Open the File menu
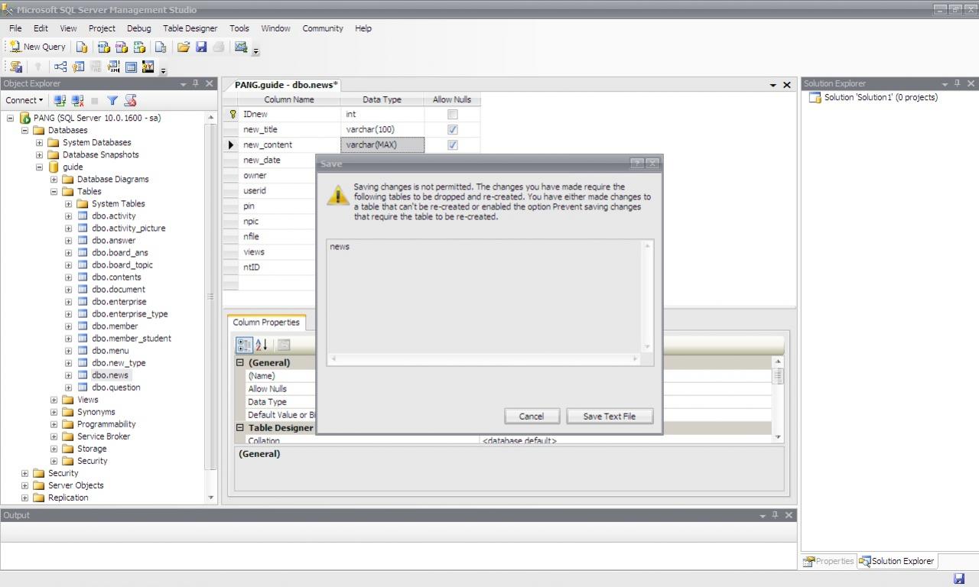 point(15,28)
